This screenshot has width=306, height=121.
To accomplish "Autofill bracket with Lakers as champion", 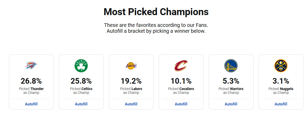I will tap(131, 104).
